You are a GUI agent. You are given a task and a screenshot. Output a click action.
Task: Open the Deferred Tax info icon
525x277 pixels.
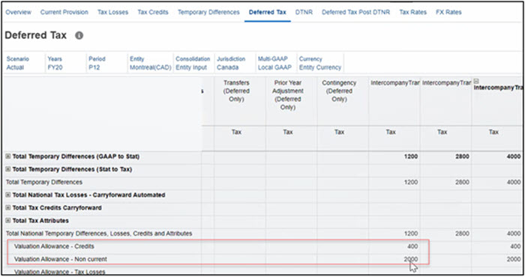[x=79, y=35]
